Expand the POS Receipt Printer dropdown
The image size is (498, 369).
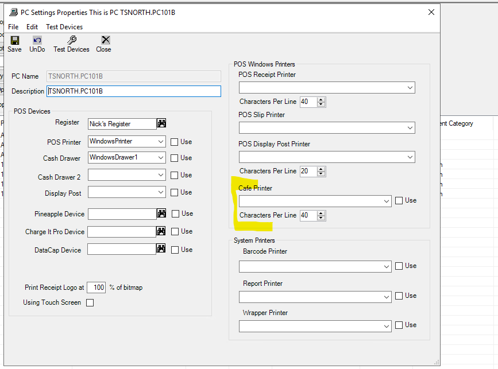pyautogui.click(x=410, y=88)
